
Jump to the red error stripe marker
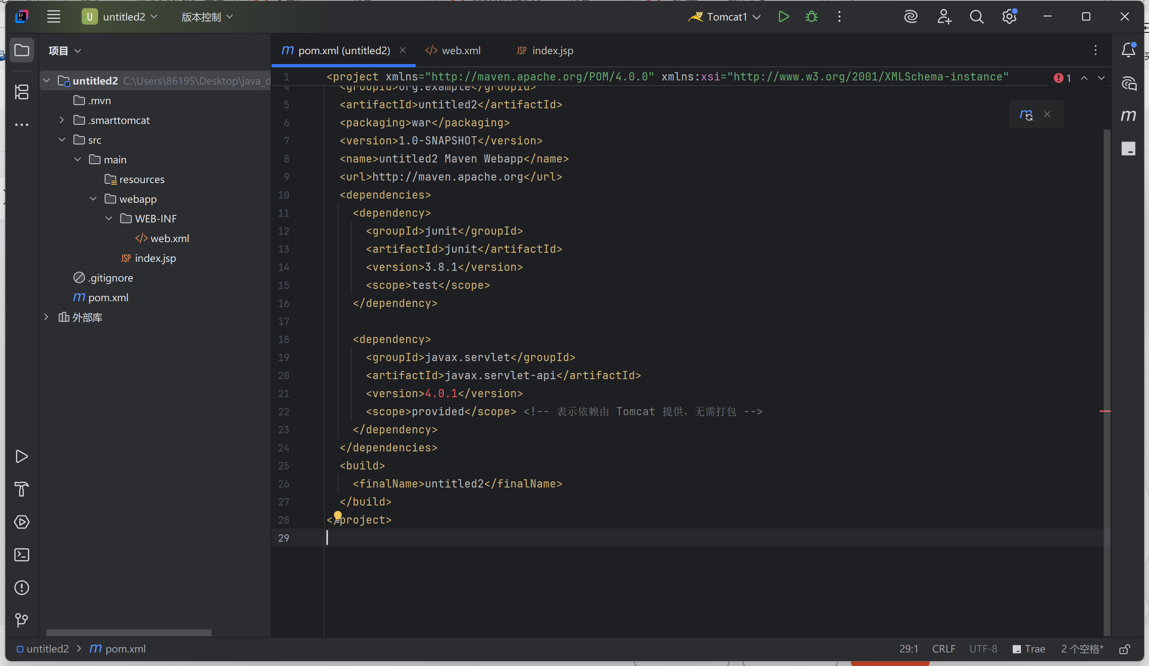tap(1105, 411)
